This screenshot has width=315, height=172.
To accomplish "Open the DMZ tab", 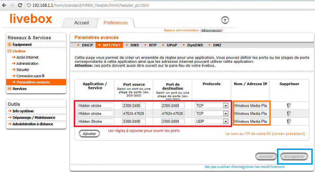I will (217, 45).
